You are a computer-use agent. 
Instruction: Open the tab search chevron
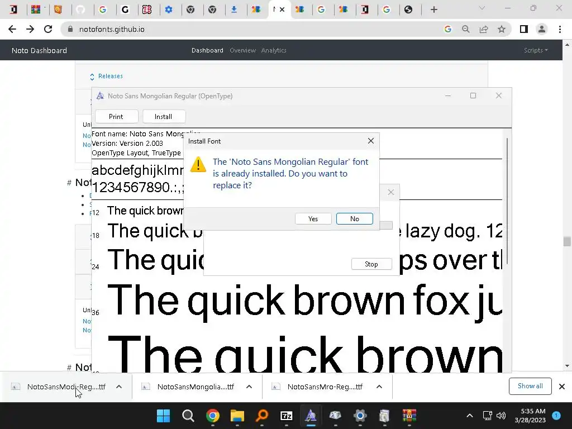482,8
